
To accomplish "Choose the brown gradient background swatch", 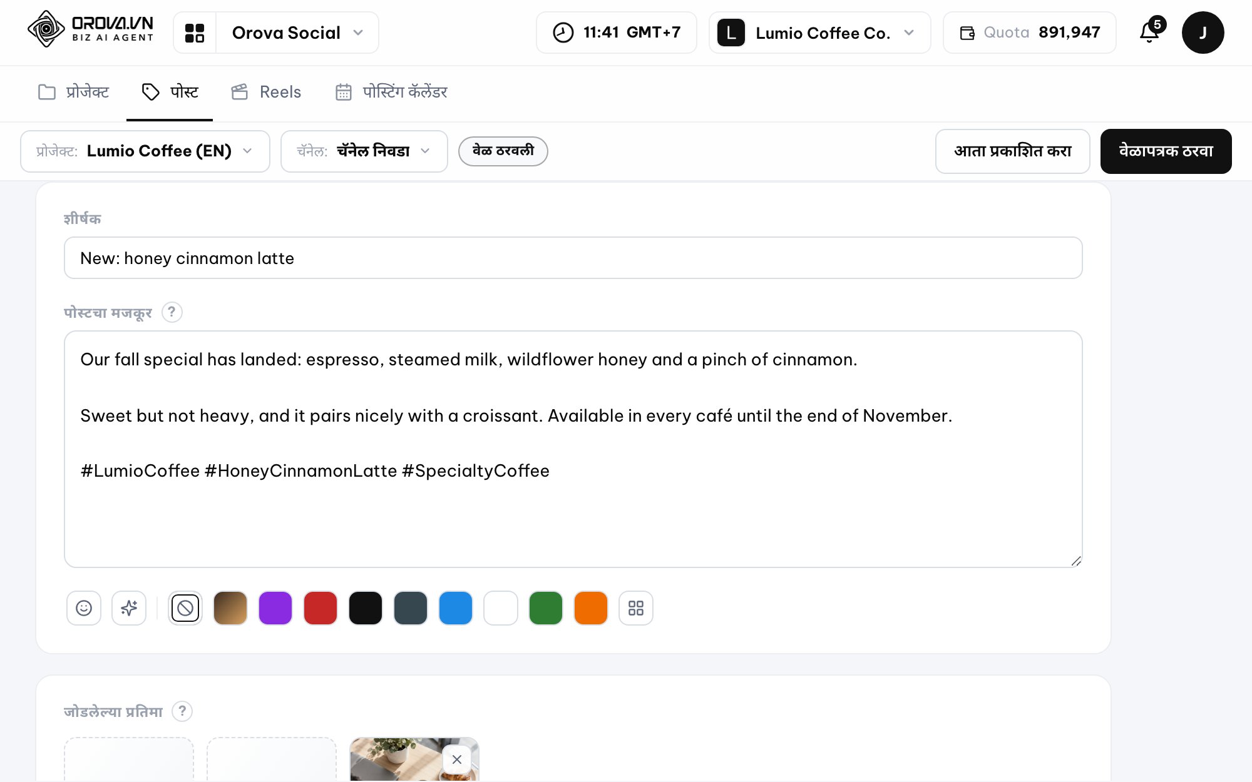I will point(230,607).
